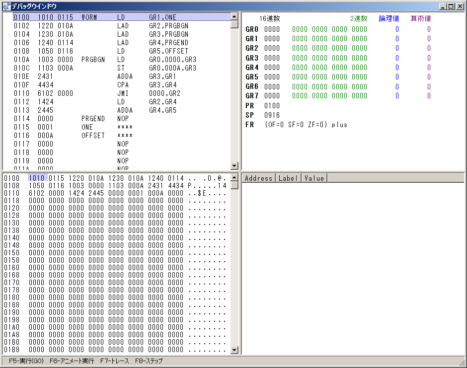Click the 算術値 column heading
The image size is (467, 368).
420,18
